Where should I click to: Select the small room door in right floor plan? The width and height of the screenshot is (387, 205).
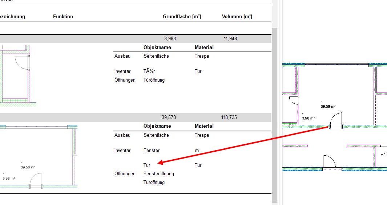click(294, 101)
